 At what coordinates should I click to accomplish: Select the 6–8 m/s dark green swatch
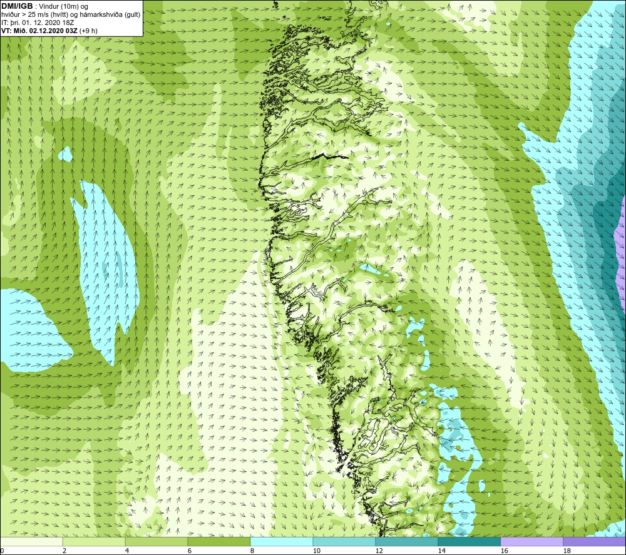point(218,542)
